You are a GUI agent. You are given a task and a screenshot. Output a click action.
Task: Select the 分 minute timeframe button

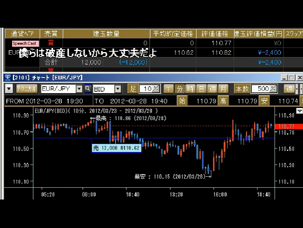point(179,89)
